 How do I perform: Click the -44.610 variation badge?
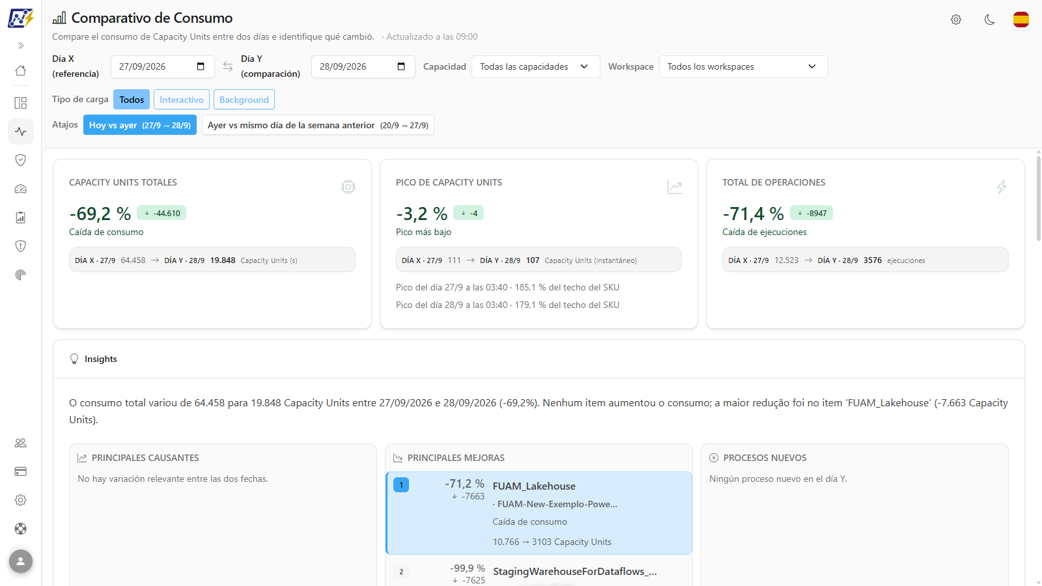[162, 213]
